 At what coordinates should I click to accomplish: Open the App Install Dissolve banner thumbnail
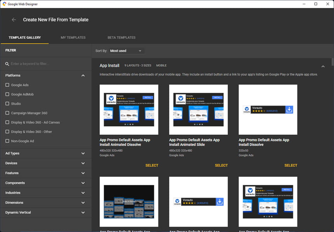click(x=268, y=110)
